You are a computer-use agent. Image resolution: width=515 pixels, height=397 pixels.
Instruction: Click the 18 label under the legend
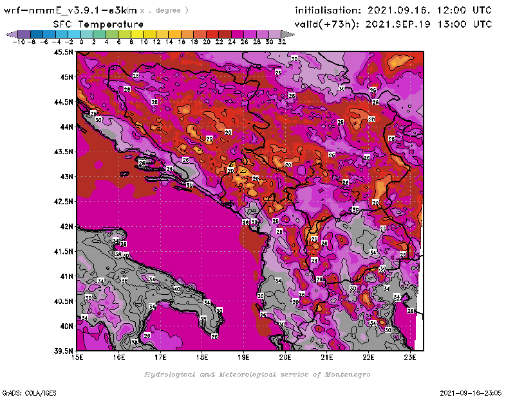pyautogui.click(x=194, y=42)
